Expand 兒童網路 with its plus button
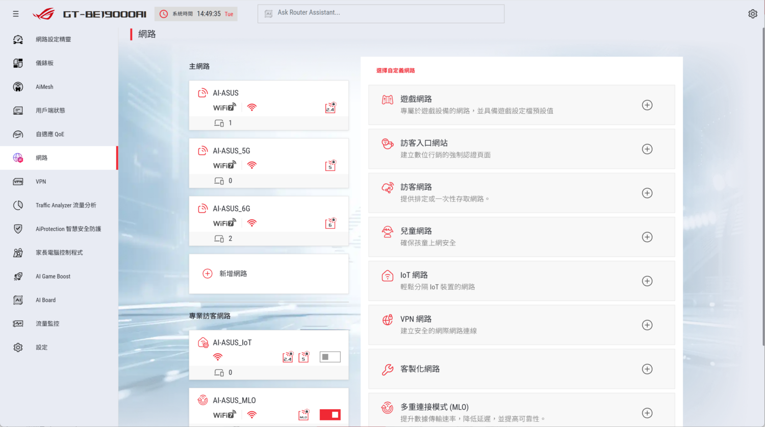 tap(647, 237)
